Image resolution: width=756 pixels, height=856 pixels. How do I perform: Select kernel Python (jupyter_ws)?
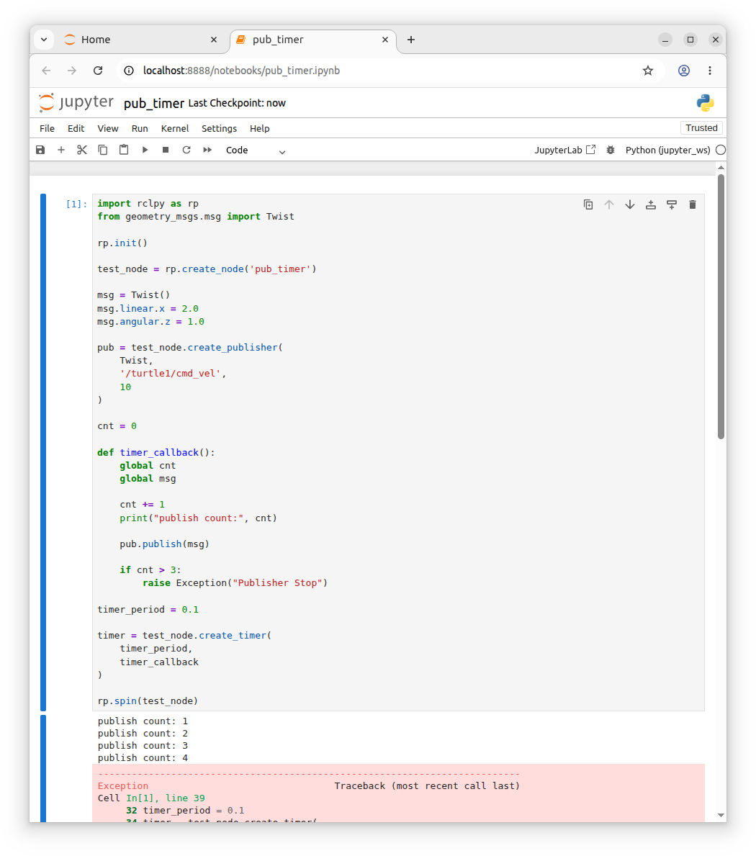667,150
